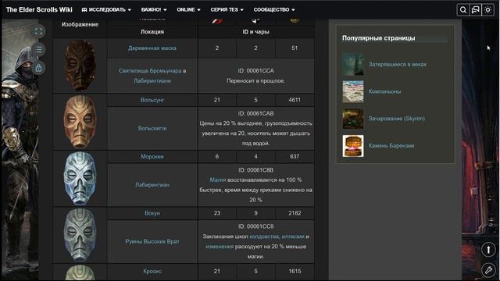Open the Камень Барензии popular page
This screenshot has height=281, width=500.
coord(391,146)
